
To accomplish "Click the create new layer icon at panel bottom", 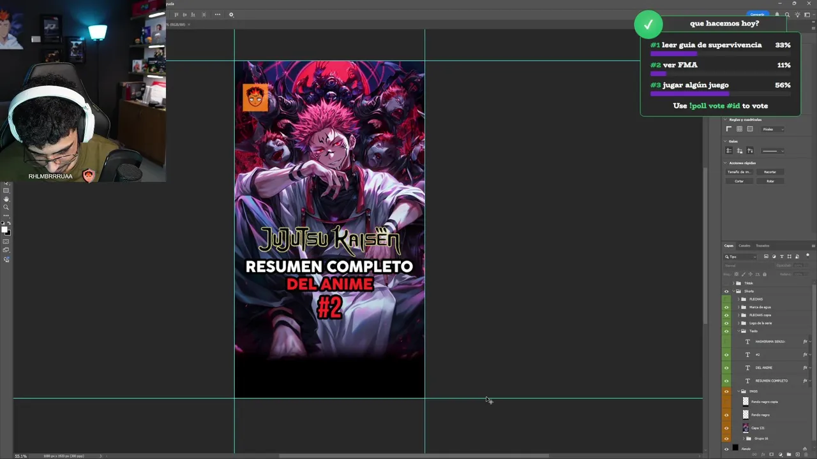I will click(797, 455).
